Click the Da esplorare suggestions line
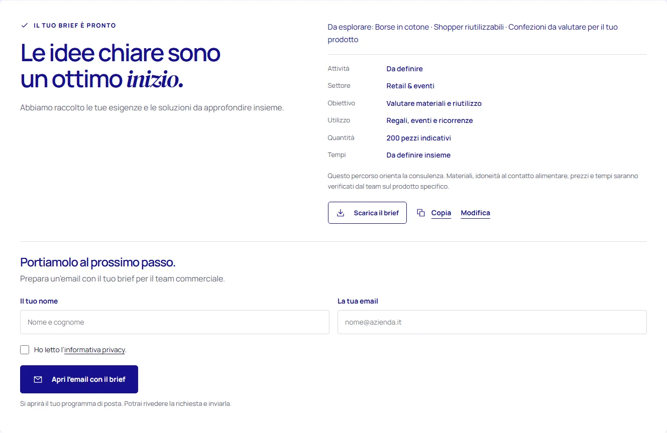 point(473,33)
